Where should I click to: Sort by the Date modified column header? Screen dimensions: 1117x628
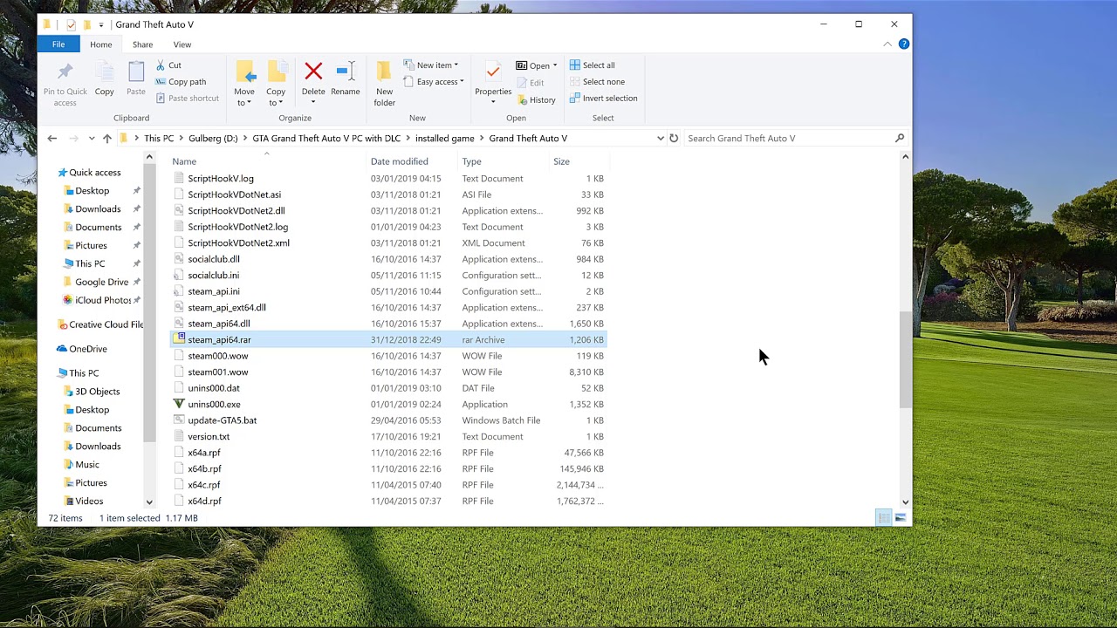coord(400,161)
